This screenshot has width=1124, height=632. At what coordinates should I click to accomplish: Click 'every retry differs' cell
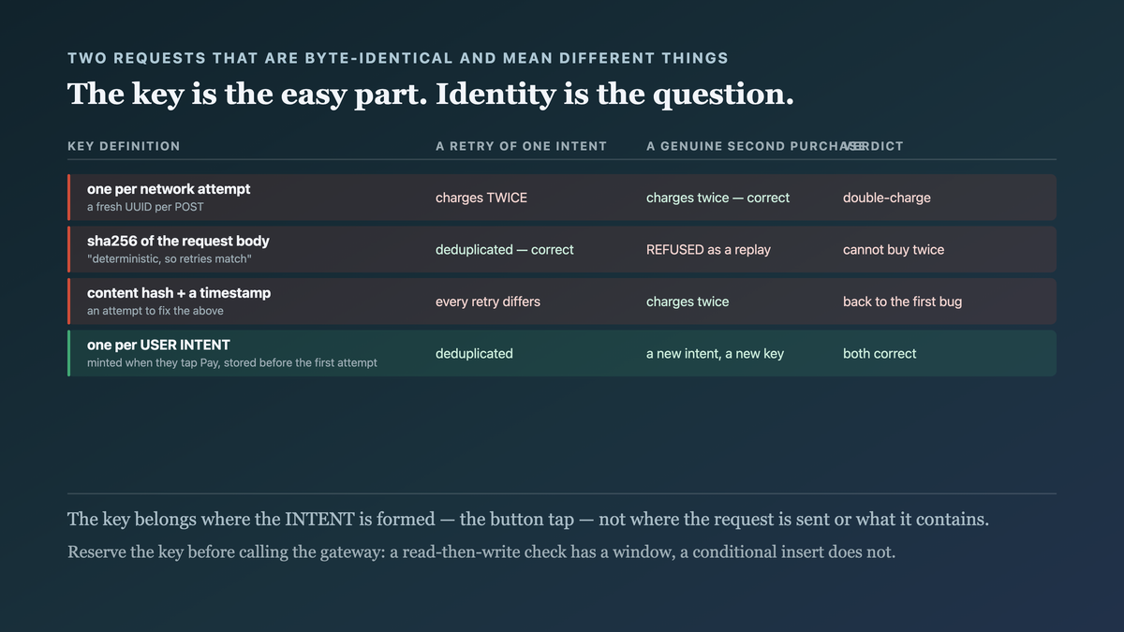tap(488, 301)
